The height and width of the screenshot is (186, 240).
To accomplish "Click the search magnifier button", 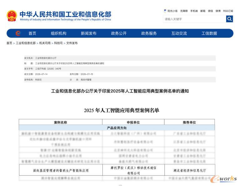I will [229, 19].
